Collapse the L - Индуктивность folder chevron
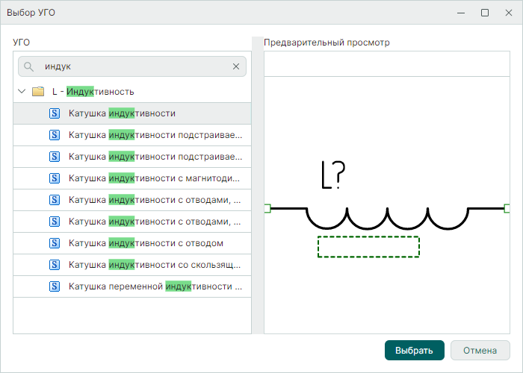The height and width of the screenshot is (373, 523). click(22, 92)
